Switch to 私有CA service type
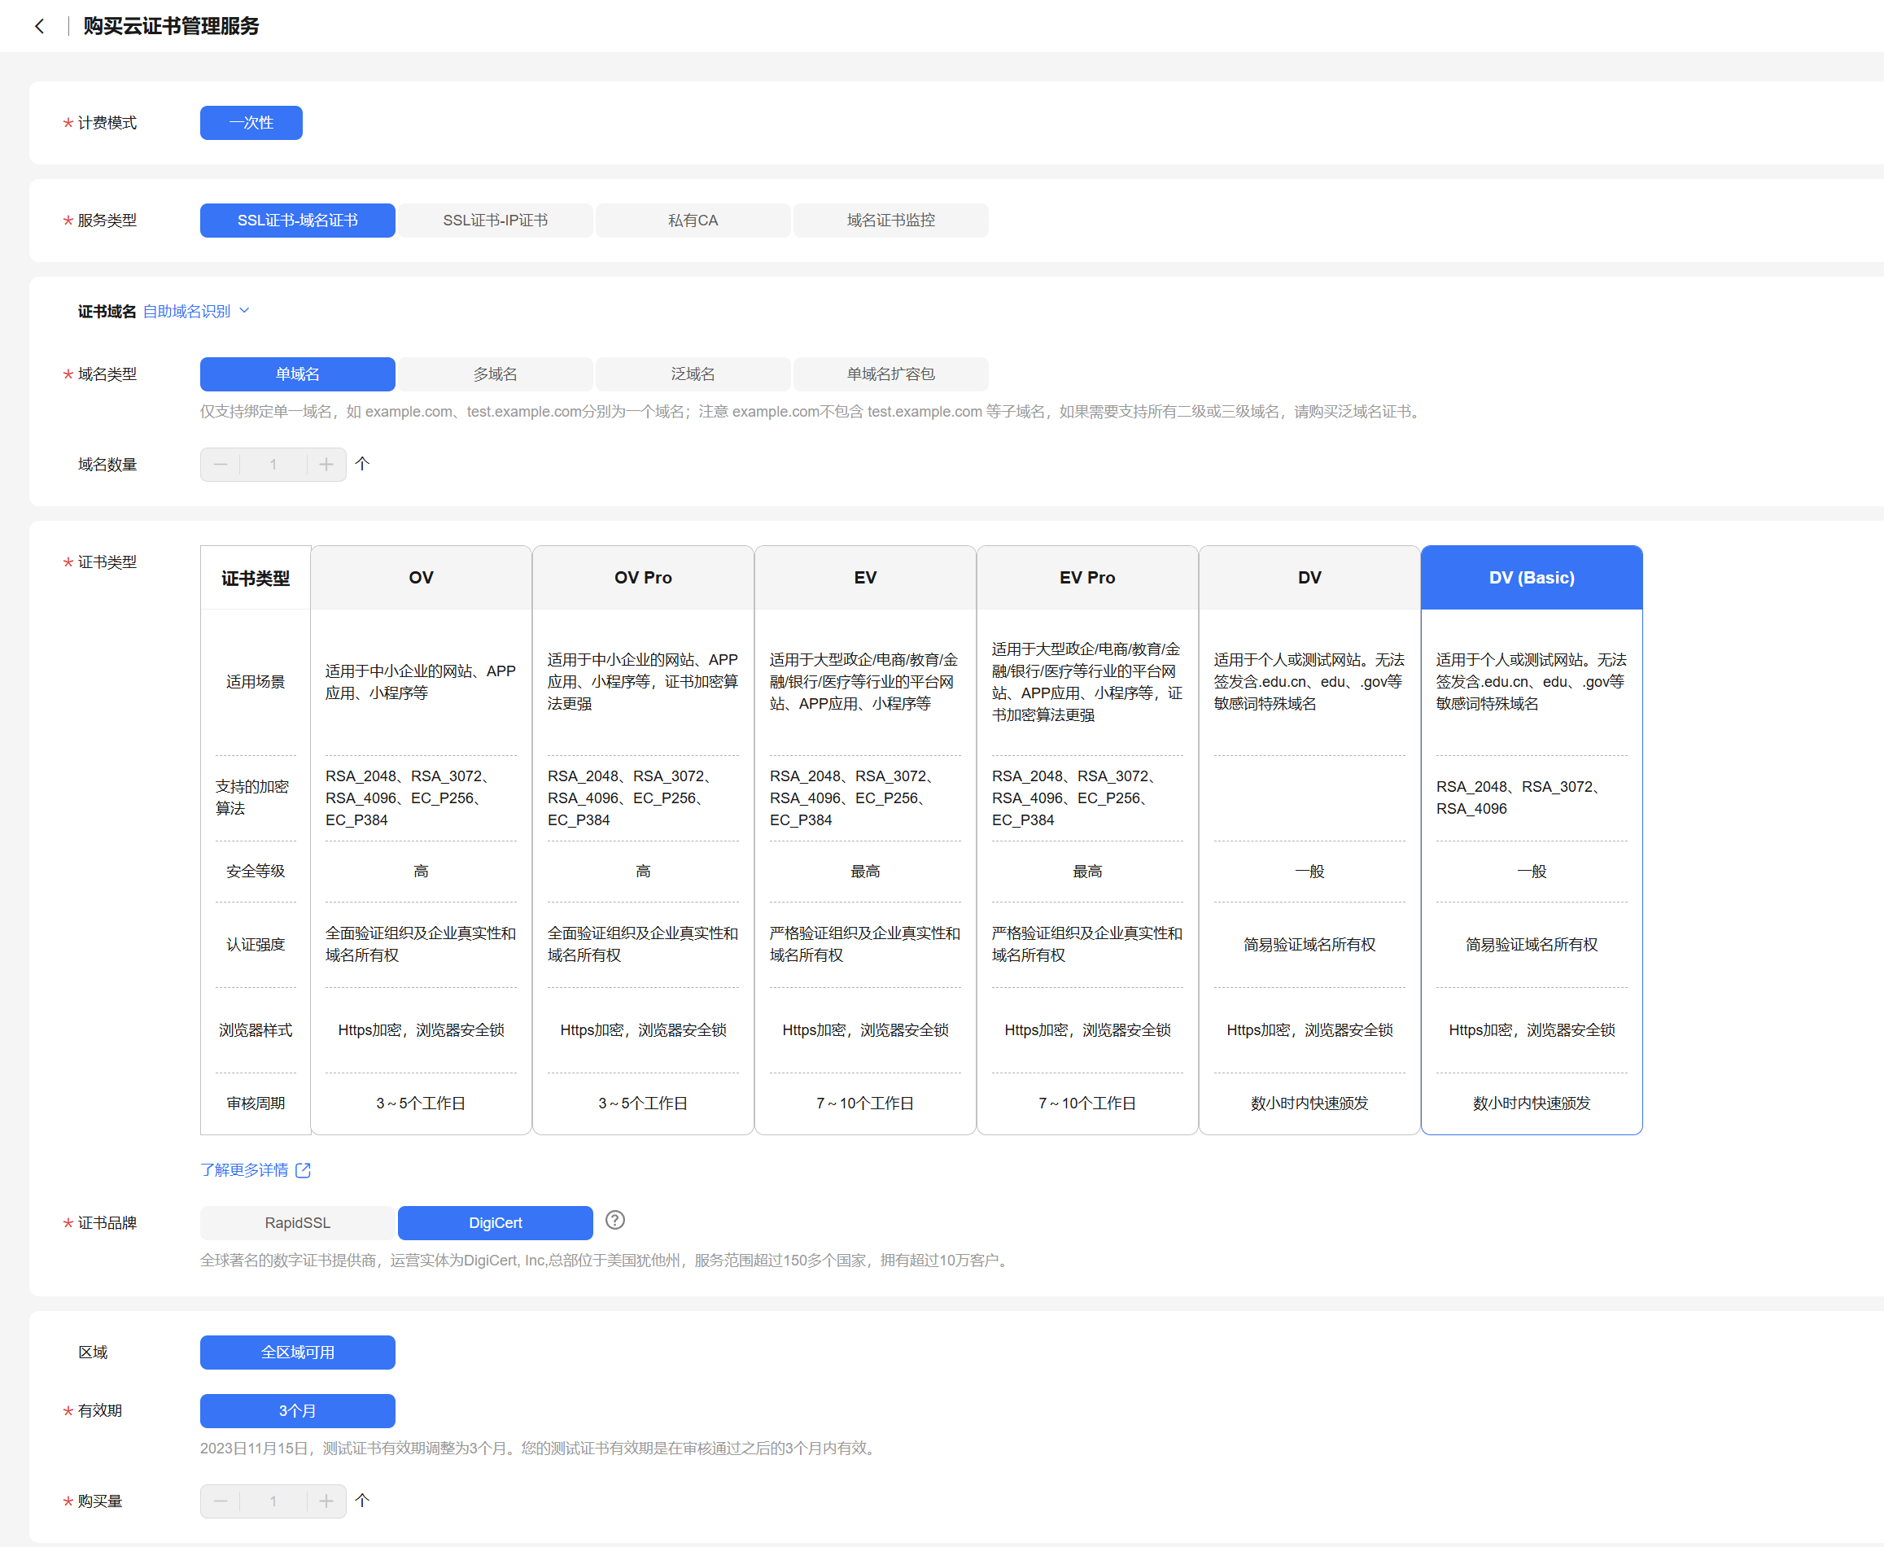 pos(693,220)
